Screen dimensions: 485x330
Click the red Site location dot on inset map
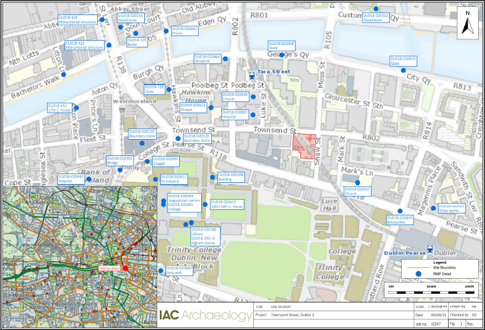(x=125, y=268)
